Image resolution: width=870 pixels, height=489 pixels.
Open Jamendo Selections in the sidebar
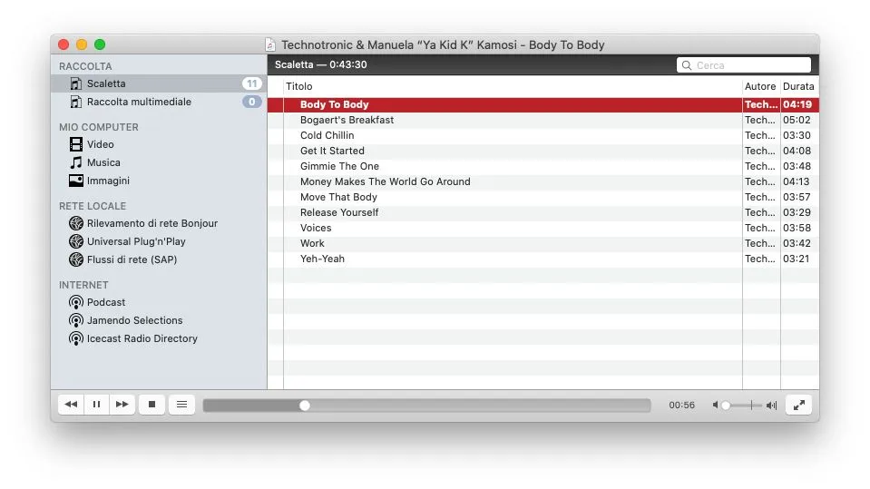159,320
